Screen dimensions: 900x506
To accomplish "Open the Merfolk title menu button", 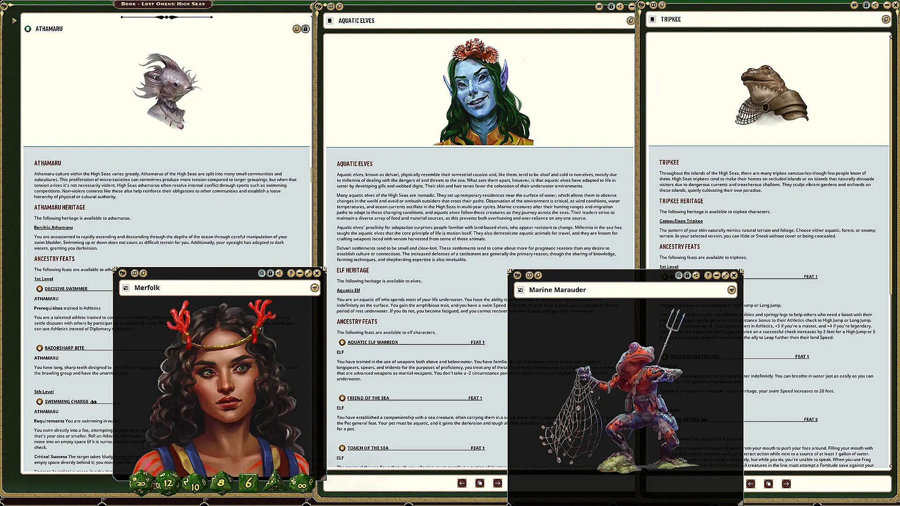I will point(315,288).
